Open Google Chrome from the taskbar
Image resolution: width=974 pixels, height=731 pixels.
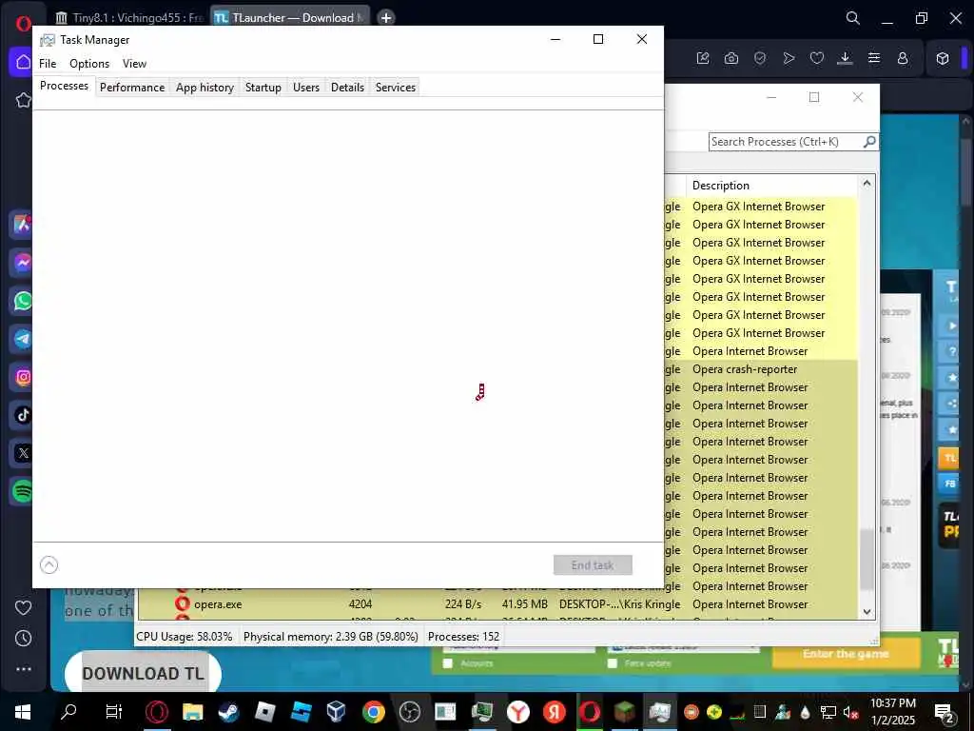click(x=373, y=712)
